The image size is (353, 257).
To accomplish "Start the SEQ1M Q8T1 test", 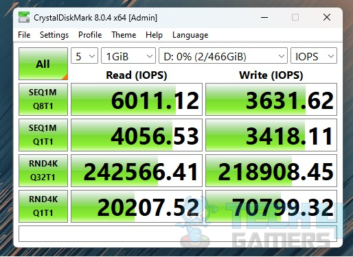I will click(43, 99).
